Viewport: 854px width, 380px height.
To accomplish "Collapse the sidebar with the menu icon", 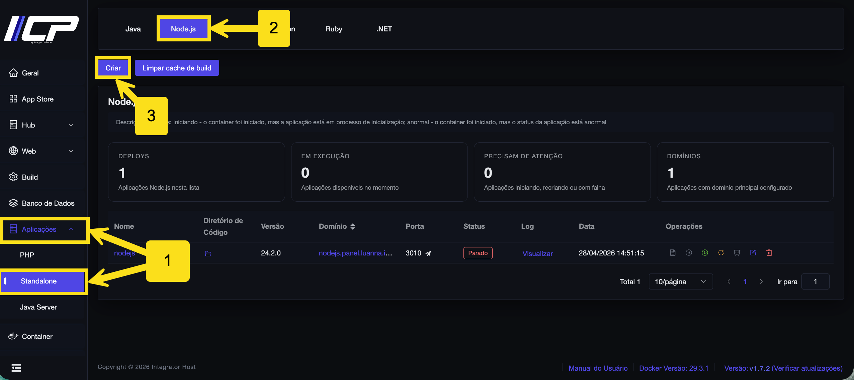I will (16, 368).
